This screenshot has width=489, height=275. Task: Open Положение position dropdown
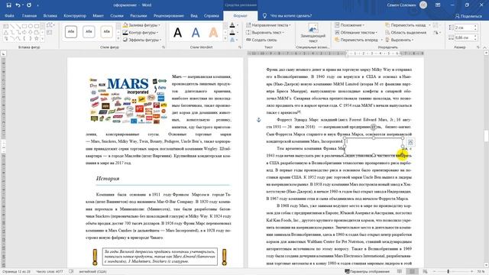point(349,25)
